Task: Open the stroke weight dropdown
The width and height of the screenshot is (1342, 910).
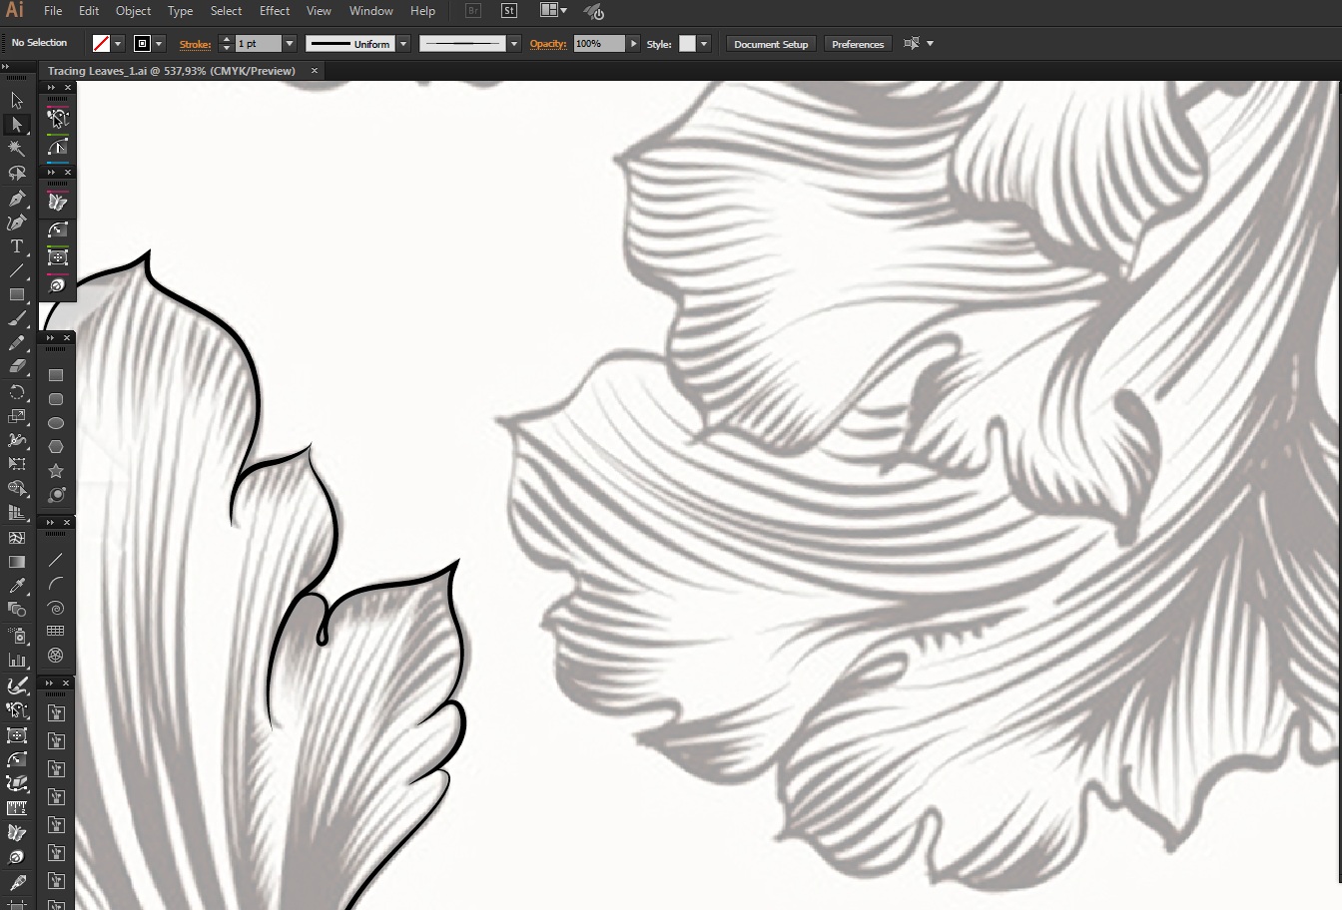Action: [x=290, y=44]
